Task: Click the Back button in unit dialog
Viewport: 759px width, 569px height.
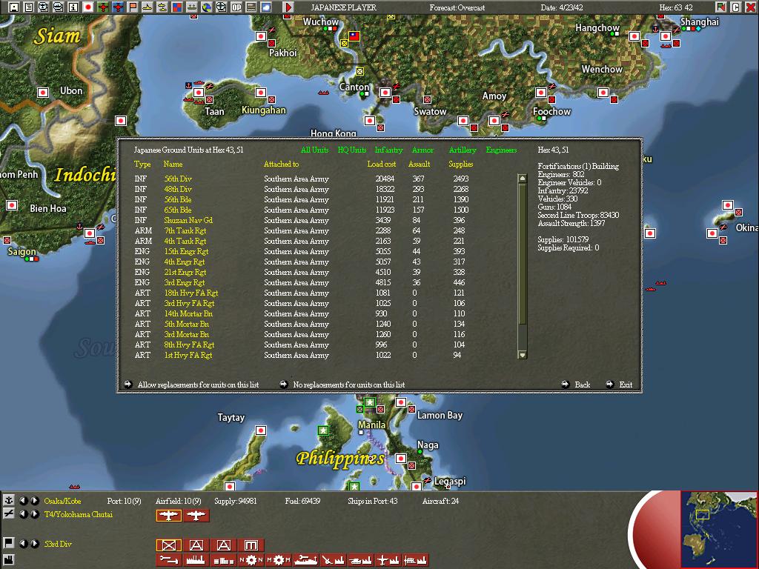Action: click(575, 385)
